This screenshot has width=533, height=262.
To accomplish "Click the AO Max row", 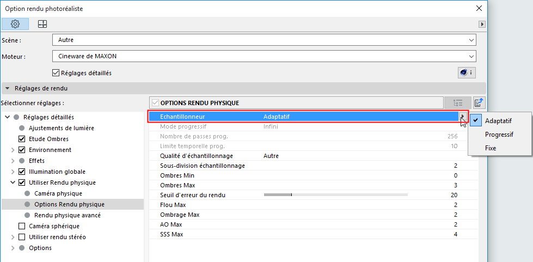I will 314,224.
